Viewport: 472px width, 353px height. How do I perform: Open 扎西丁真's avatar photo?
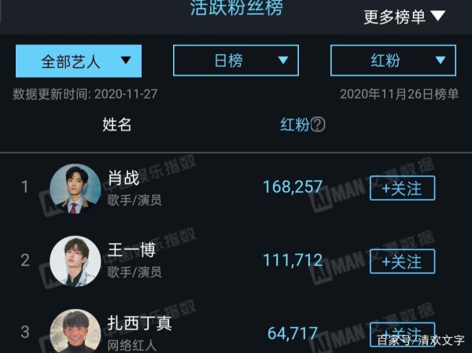(x=76, y=331)
